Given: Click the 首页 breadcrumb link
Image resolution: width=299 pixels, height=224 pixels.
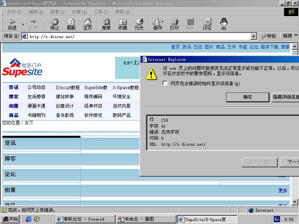Looking at the screenshot, I should pyautogui.click(x=29, y=123).
